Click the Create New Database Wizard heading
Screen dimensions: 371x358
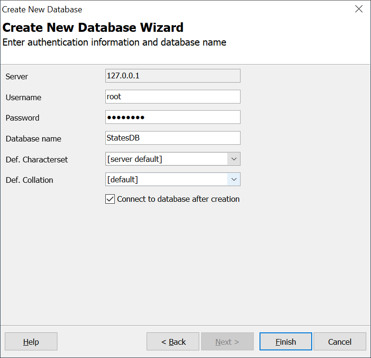coord(93,27)
